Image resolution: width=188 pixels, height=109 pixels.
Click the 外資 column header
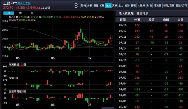137,20
